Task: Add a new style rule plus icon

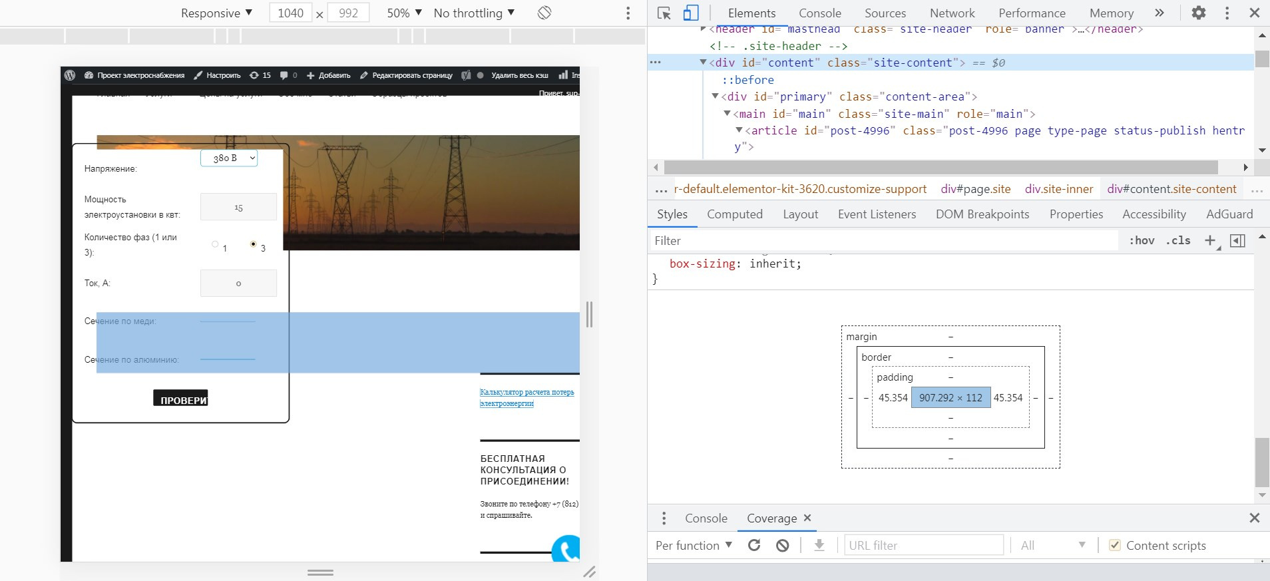Action: click(x=1211, y=240)
